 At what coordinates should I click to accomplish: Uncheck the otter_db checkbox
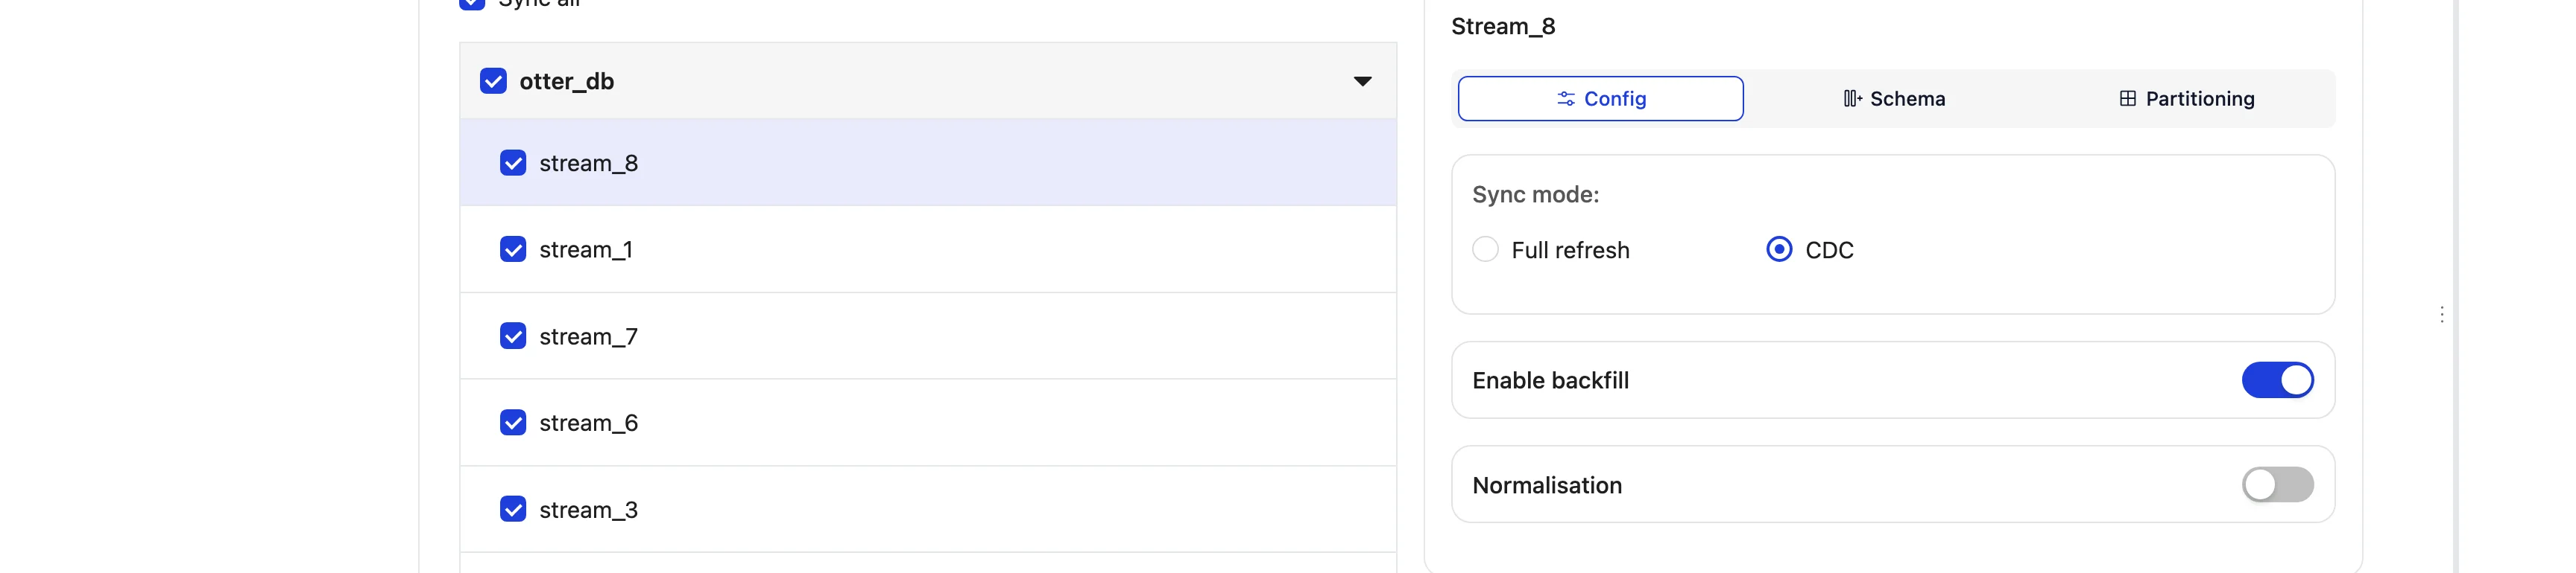point(493,81)
